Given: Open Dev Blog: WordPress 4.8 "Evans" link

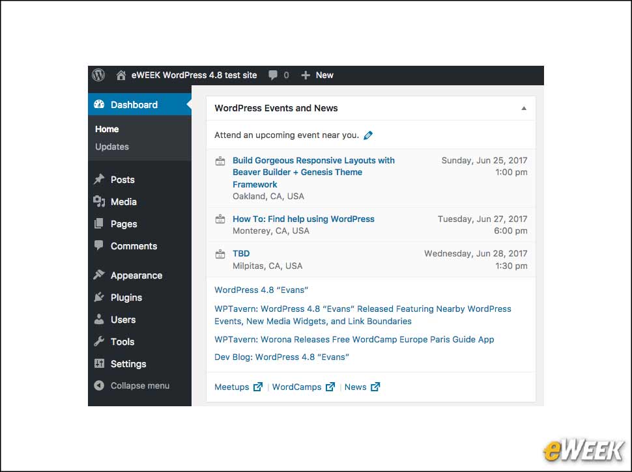Looking at the screenshot, I should click(x=281, y=357).
